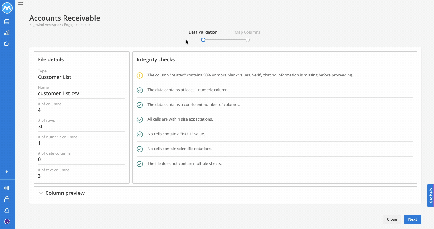434x229 pixels.
Task: Open the library copies icon in the sidebar
Action: [7, 43]
